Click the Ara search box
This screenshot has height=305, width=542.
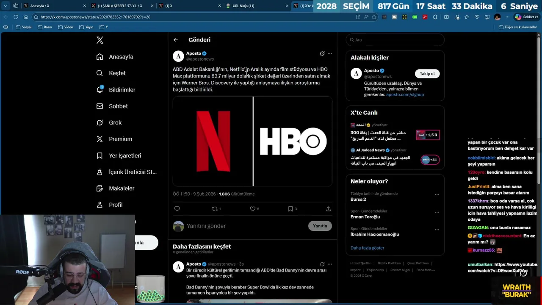click(x=395, y=40)
